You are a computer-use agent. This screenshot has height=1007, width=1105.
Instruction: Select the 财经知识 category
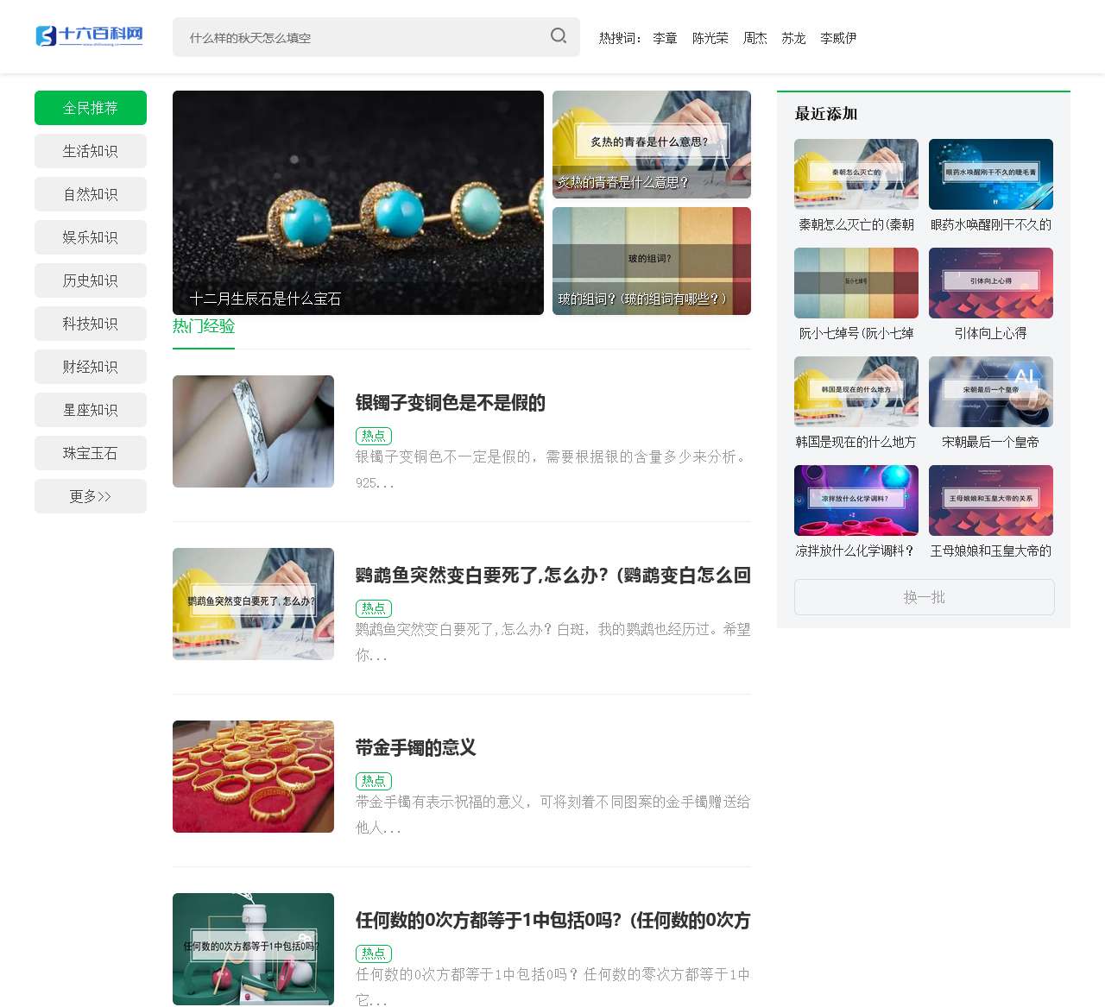pos(90,366)
